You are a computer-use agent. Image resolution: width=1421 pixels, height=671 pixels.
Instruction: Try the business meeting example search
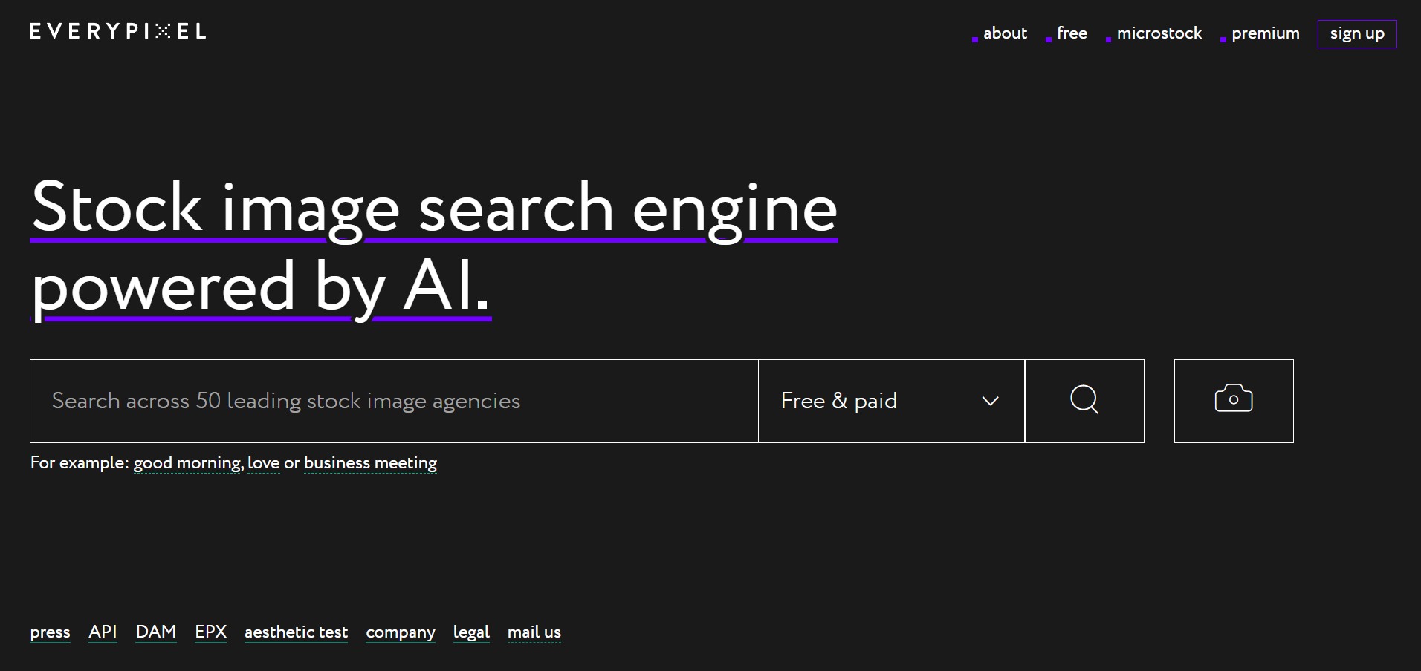click(370, 463)
